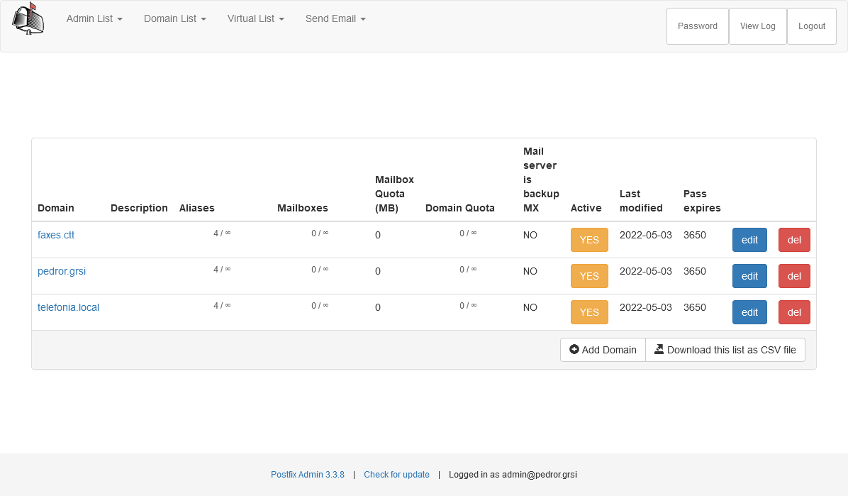The height and width of the screenshot is (496, 848).
Task: Open the Domain List dropdown menu
Action: click(174, 19)
